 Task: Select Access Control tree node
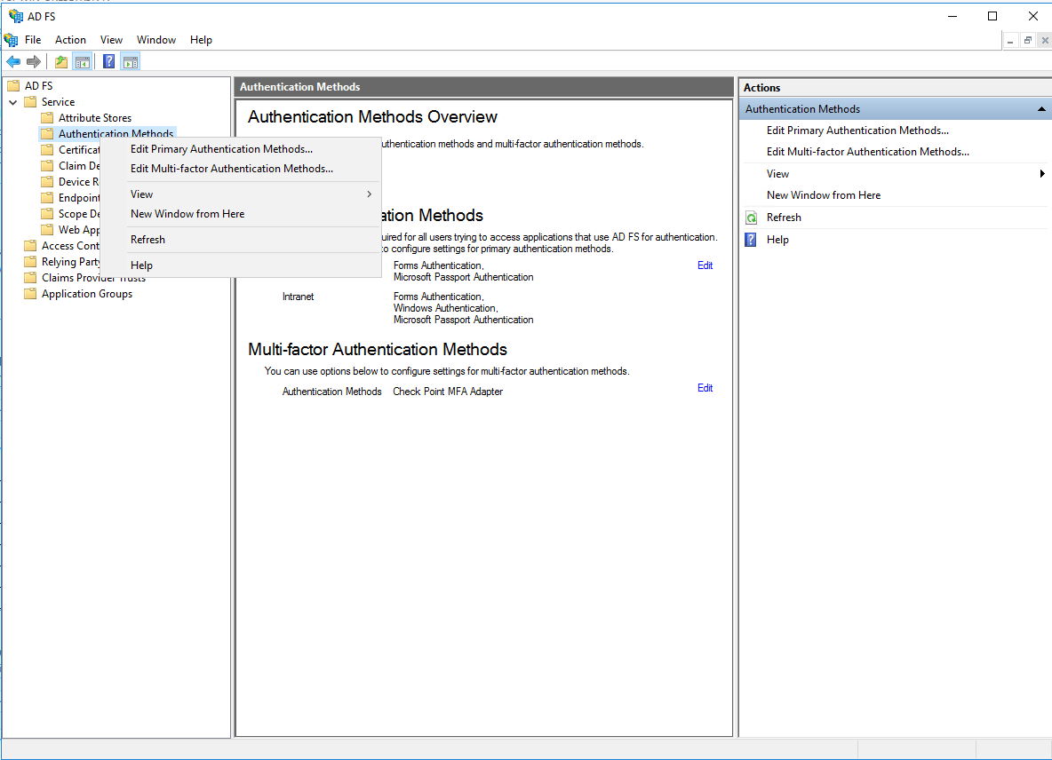point(70,245)
